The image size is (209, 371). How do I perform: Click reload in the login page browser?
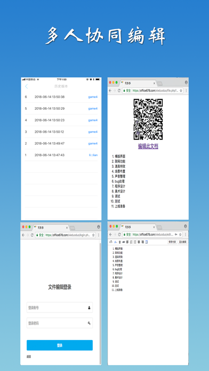coord(32,235)
